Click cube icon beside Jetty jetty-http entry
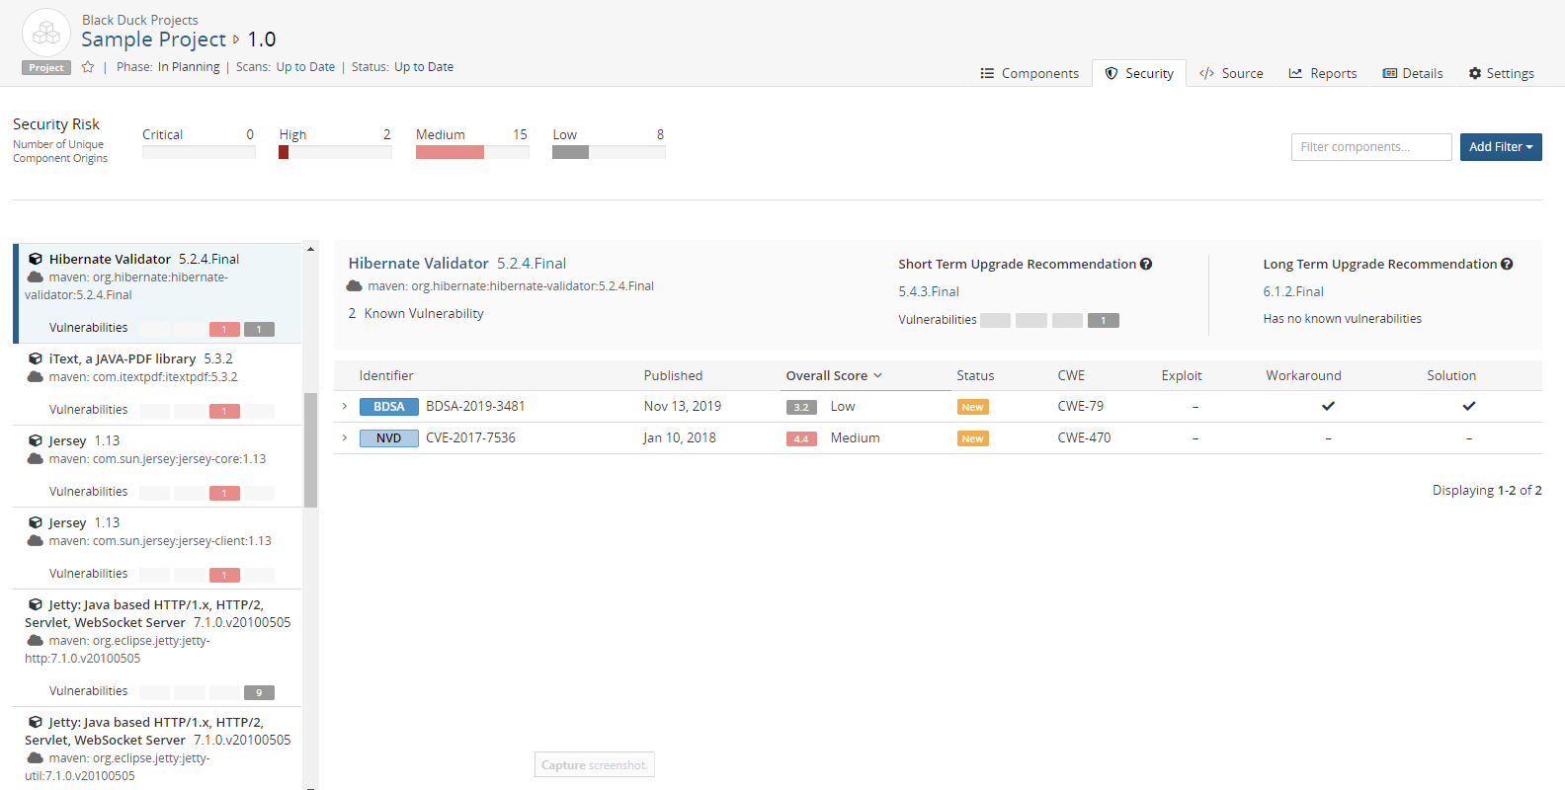The image size is (1565, 790). [x=36, y=605]
